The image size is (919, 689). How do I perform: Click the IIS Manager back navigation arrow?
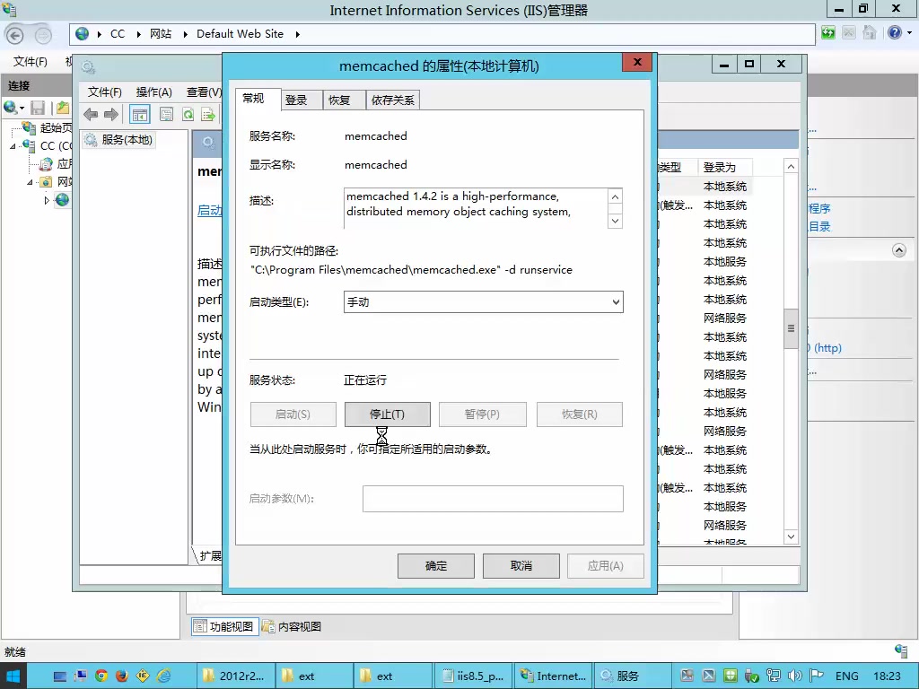point(14,36)
